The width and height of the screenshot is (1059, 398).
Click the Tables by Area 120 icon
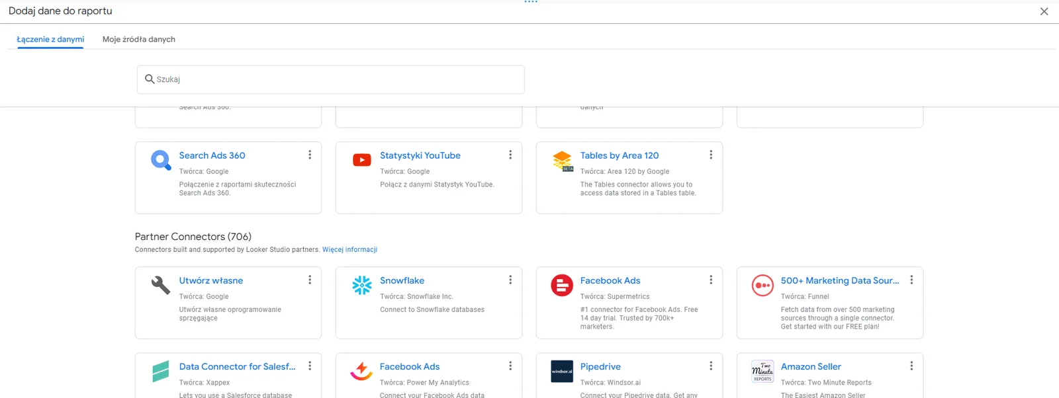point(563,161)
